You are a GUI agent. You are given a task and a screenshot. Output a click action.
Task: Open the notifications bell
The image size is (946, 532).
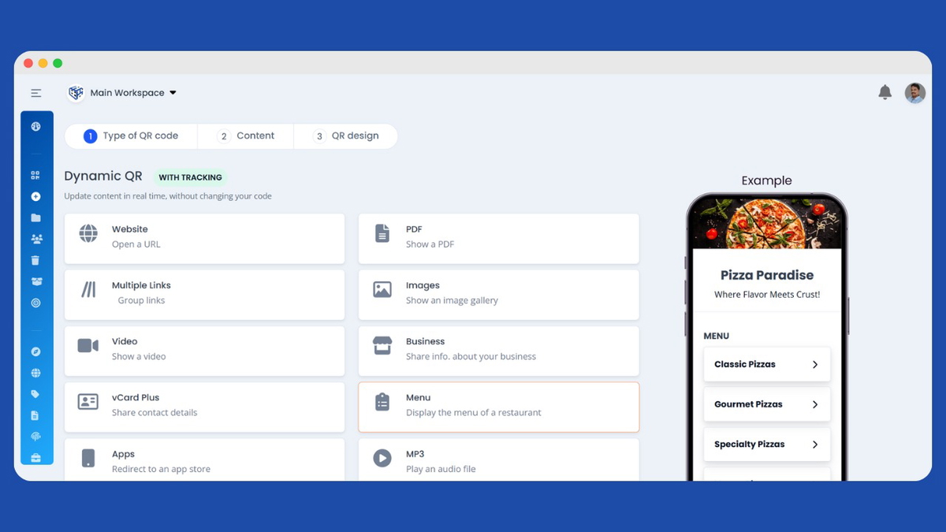point(885,92)
